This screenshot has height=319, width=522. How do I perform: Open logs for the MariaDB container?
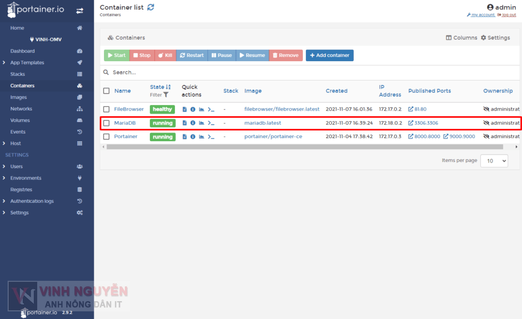pyautogui.click(x=185, y=123)
